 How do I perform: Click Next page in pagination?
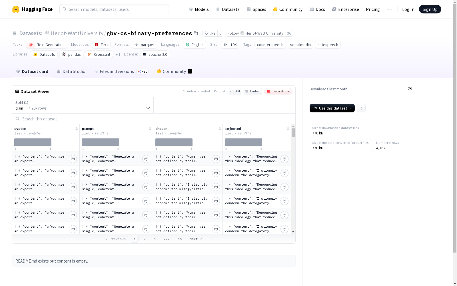pos(196,239)
